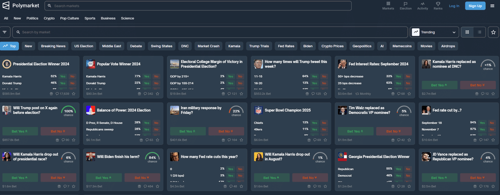The height and width of the screenshot is (195, 500).
Task: Select the Science category
Action: tap(127, 18)
